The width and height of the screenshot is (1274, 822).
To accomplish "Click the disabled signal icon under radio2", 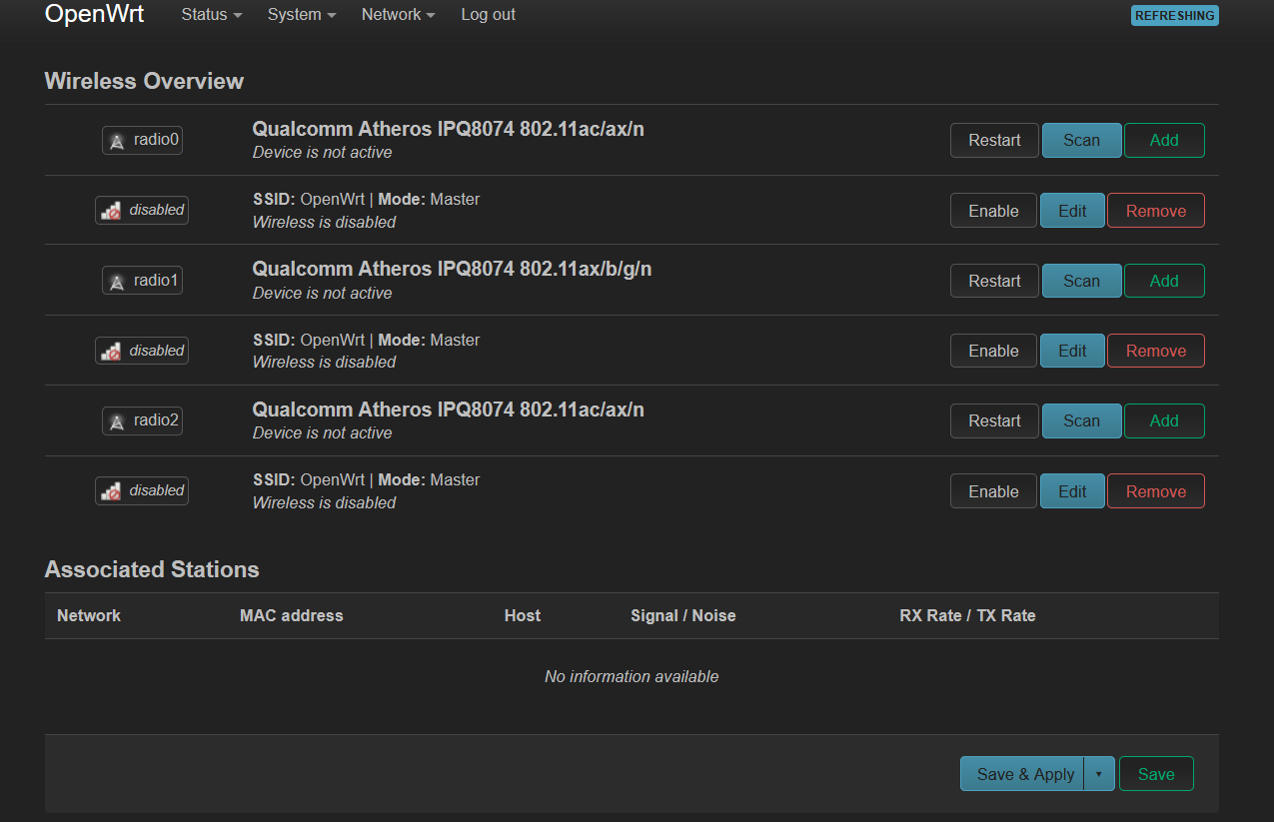I will (142, 490).
